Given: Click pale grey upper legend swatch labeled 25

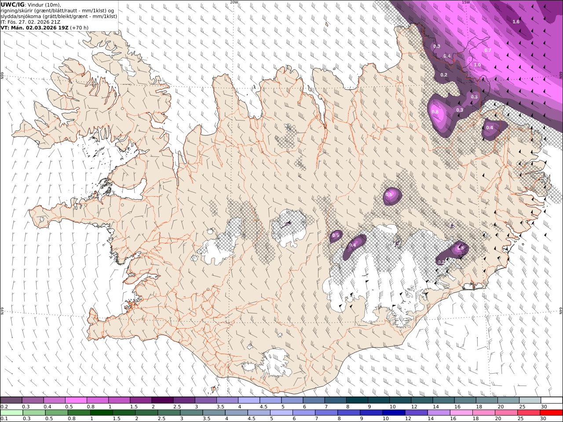Looking at the screenshot, I should (530, 400).
